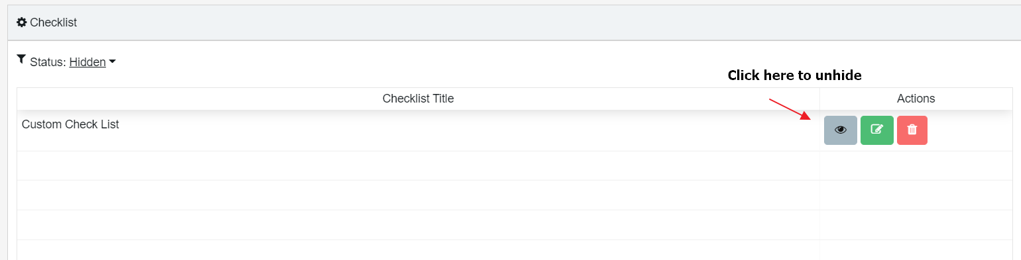Select the Custom Check List row title

tap(70, 124)
